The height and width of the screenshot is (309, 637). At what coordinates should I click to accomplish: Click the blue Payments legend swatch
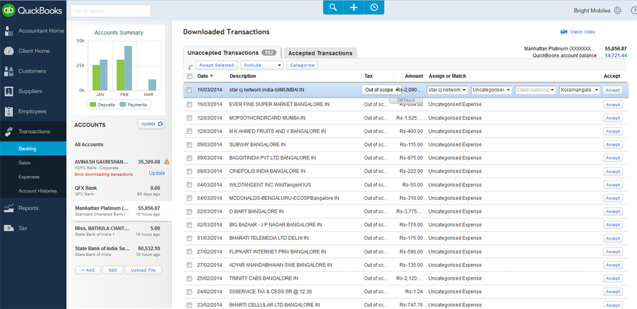(x=123, y=105)
